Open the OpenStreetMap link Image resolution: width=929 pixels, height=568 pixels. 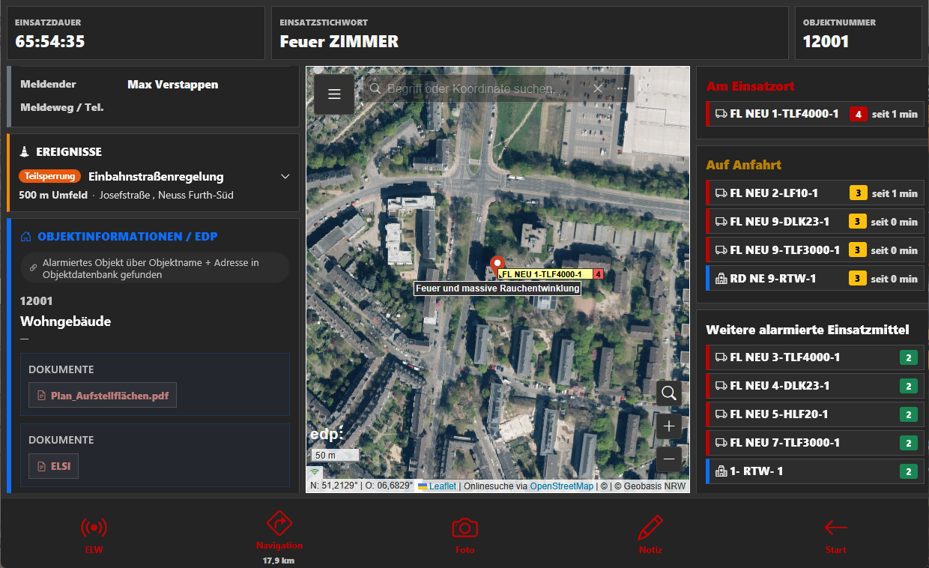[x=561, y=486]
